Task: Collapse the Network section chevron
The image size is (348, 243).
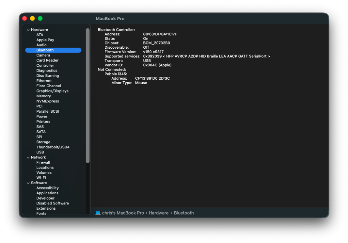Action: coord(28,157)
